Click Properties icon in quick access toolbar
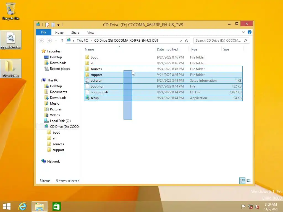 tap(47, 25)
